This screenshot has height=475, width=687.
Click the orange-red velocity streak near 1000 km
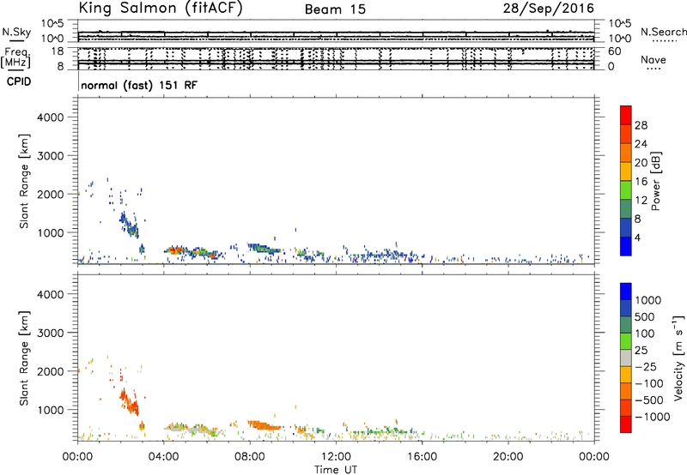click(x=129, y=401)
